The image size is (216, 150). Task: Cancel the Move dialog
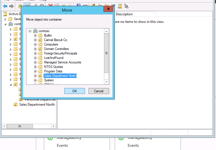[x=99, y=91]
